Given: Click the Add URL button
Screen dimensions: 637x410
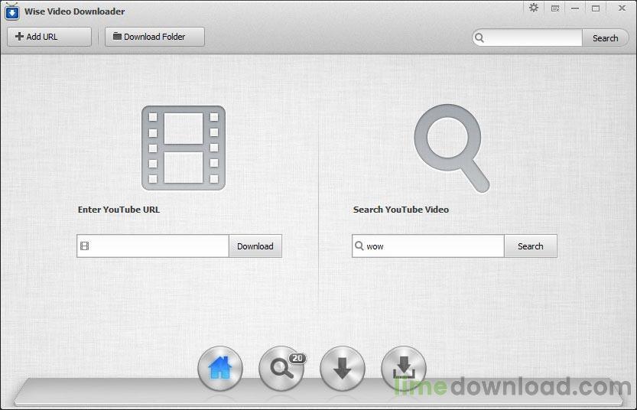Looking at the screenshot, I should 49,37.
